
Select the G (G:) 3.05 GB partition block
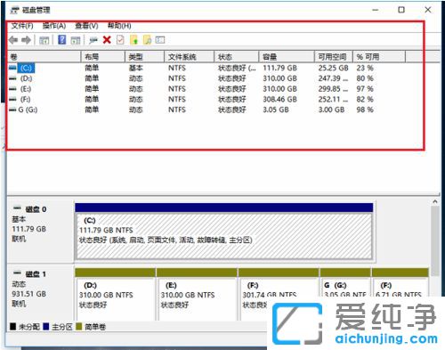(x=345, y=282)
